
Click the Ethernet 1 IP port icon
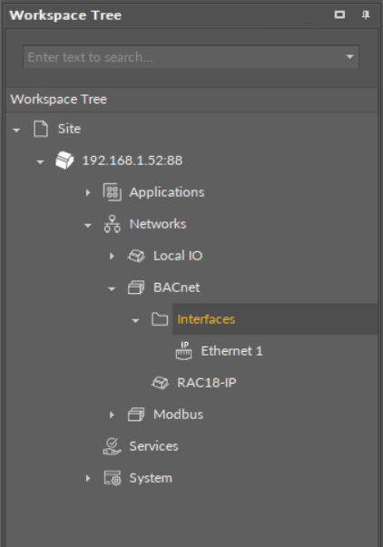(x=183, y=351)
